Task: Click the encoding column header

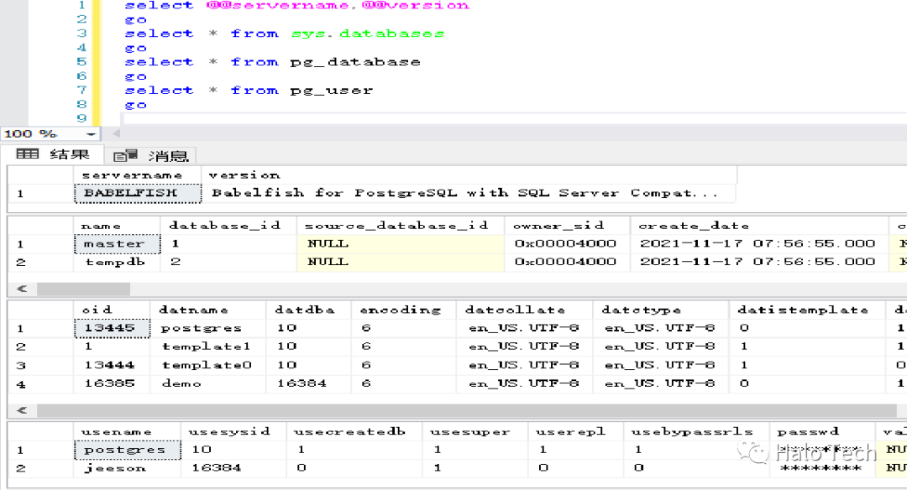Action: click(x=404, y=310)
